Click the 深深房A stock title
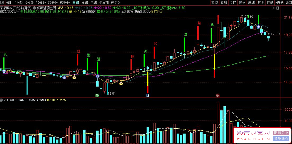The height and width of the screenshot is (144, 292). click(x=6, y=8)
